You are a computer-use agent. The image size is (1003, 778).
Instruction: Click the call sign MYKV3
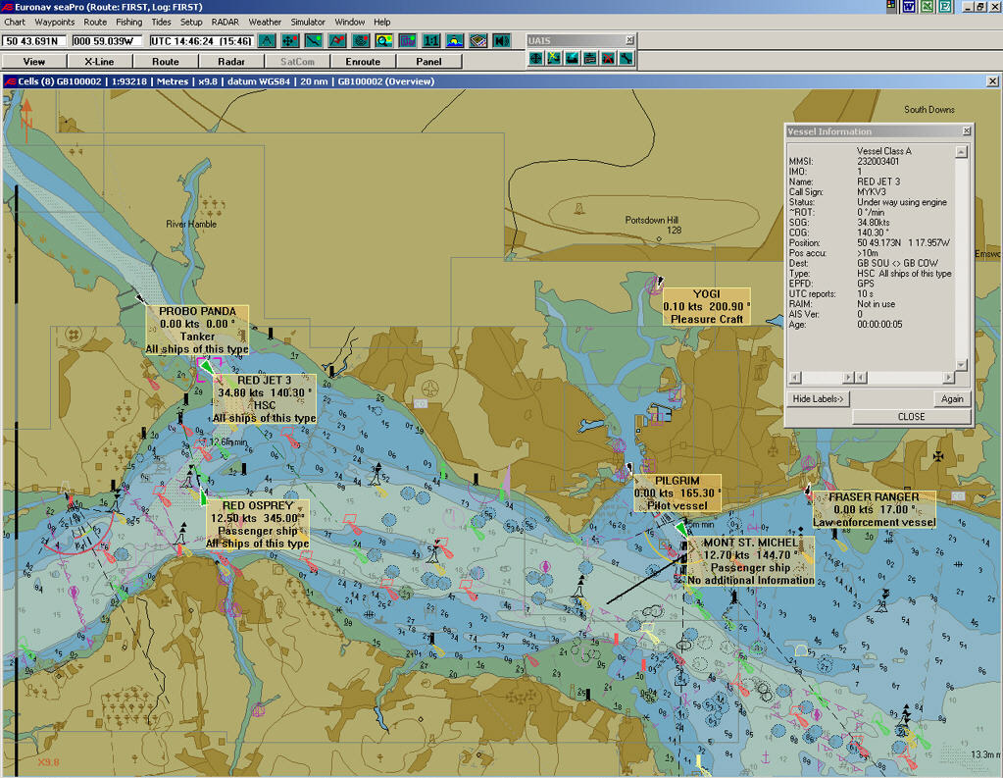coord(872,192)
